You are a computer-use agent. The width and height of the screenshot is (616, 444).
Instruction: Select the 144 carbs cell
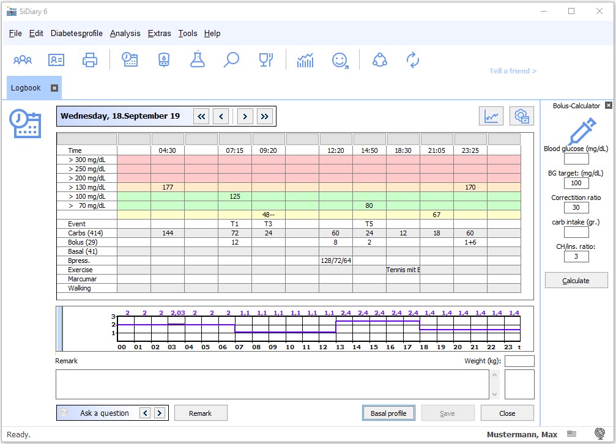[168, 233]
